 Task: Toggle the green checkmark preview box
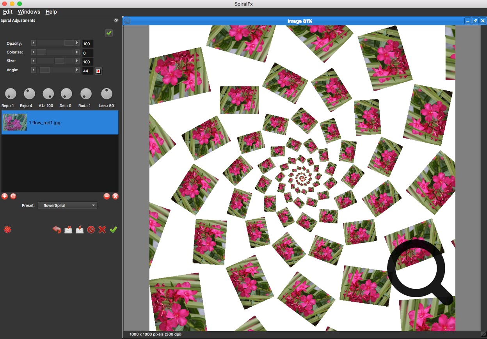coord(109,33)
